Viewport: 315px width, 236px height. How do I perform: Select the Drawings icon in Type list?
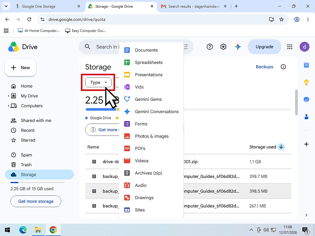[127, 198]
